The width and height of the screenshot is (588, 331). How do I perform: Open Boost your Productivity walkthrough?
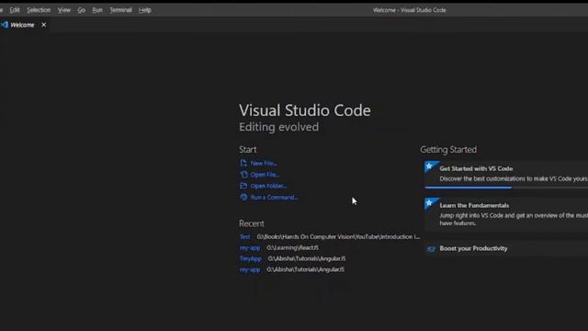pyautogui.click(x=506, y=248)
